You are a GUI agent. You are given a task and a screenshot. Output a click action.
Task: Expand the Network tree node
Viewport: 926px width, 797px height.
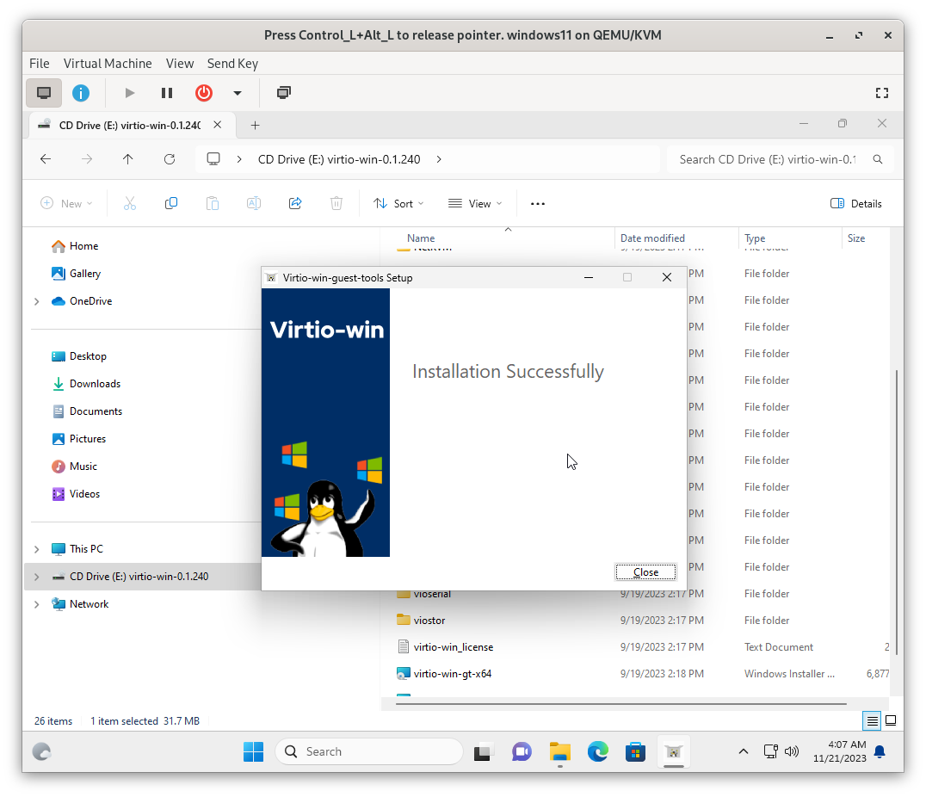click(x=37, y=604)
